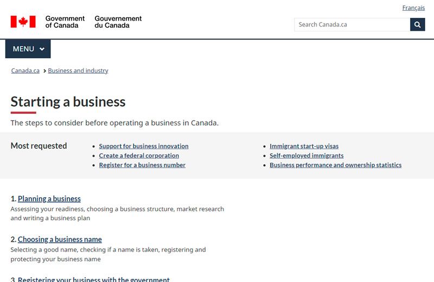
Task: Open Create a federal corporation link
Action: click(x=139, y=156)
